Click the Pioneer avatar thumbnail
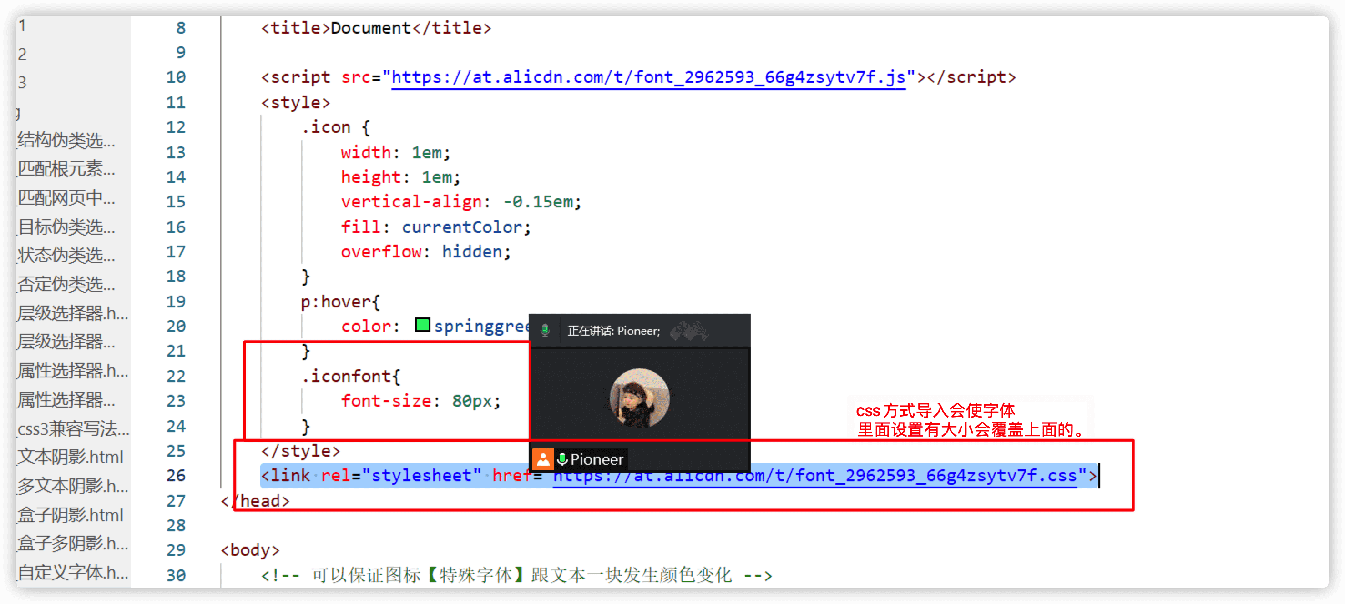 [x=639, y=398]
